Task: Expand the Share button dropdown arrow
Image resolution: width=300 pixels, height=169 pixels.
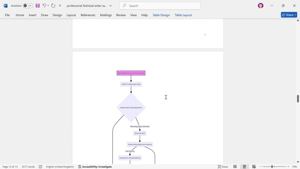Action: [x=295, y=15]
